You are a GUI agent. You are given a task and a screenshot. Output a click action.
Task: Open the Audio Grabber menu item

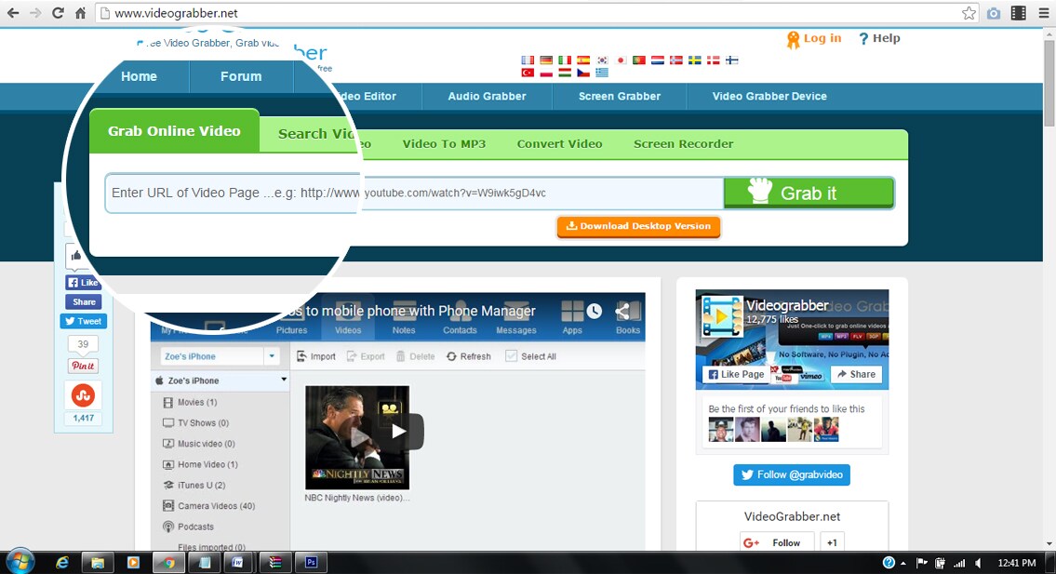point(487,97)
